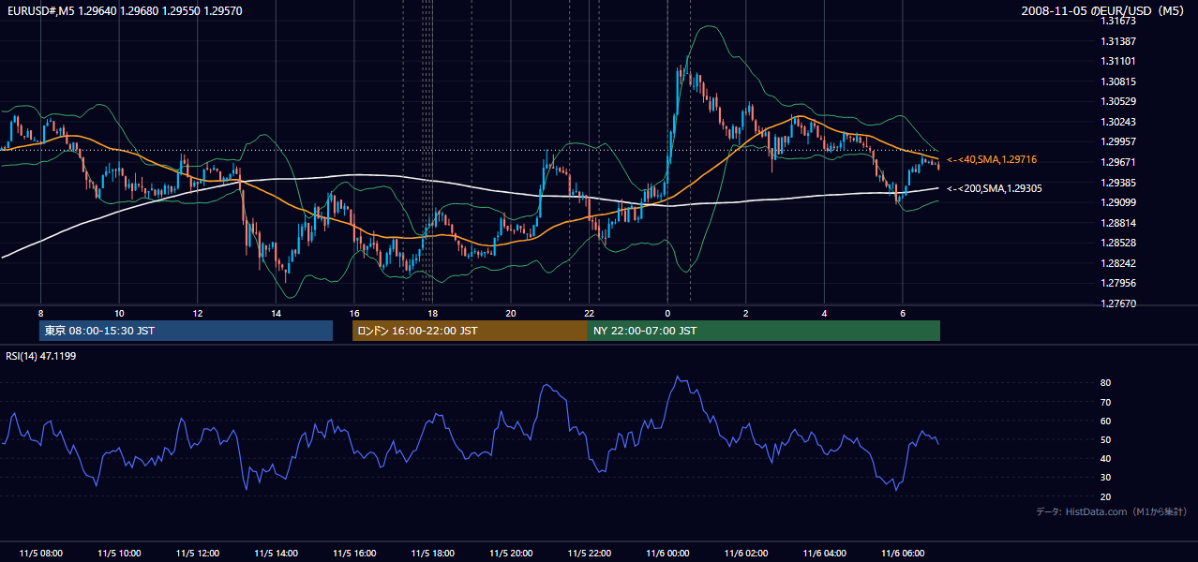Viewport: 1198px width, 562px height.
Task: Click hour tick 16 under price chart
Action: click(354, 313)
